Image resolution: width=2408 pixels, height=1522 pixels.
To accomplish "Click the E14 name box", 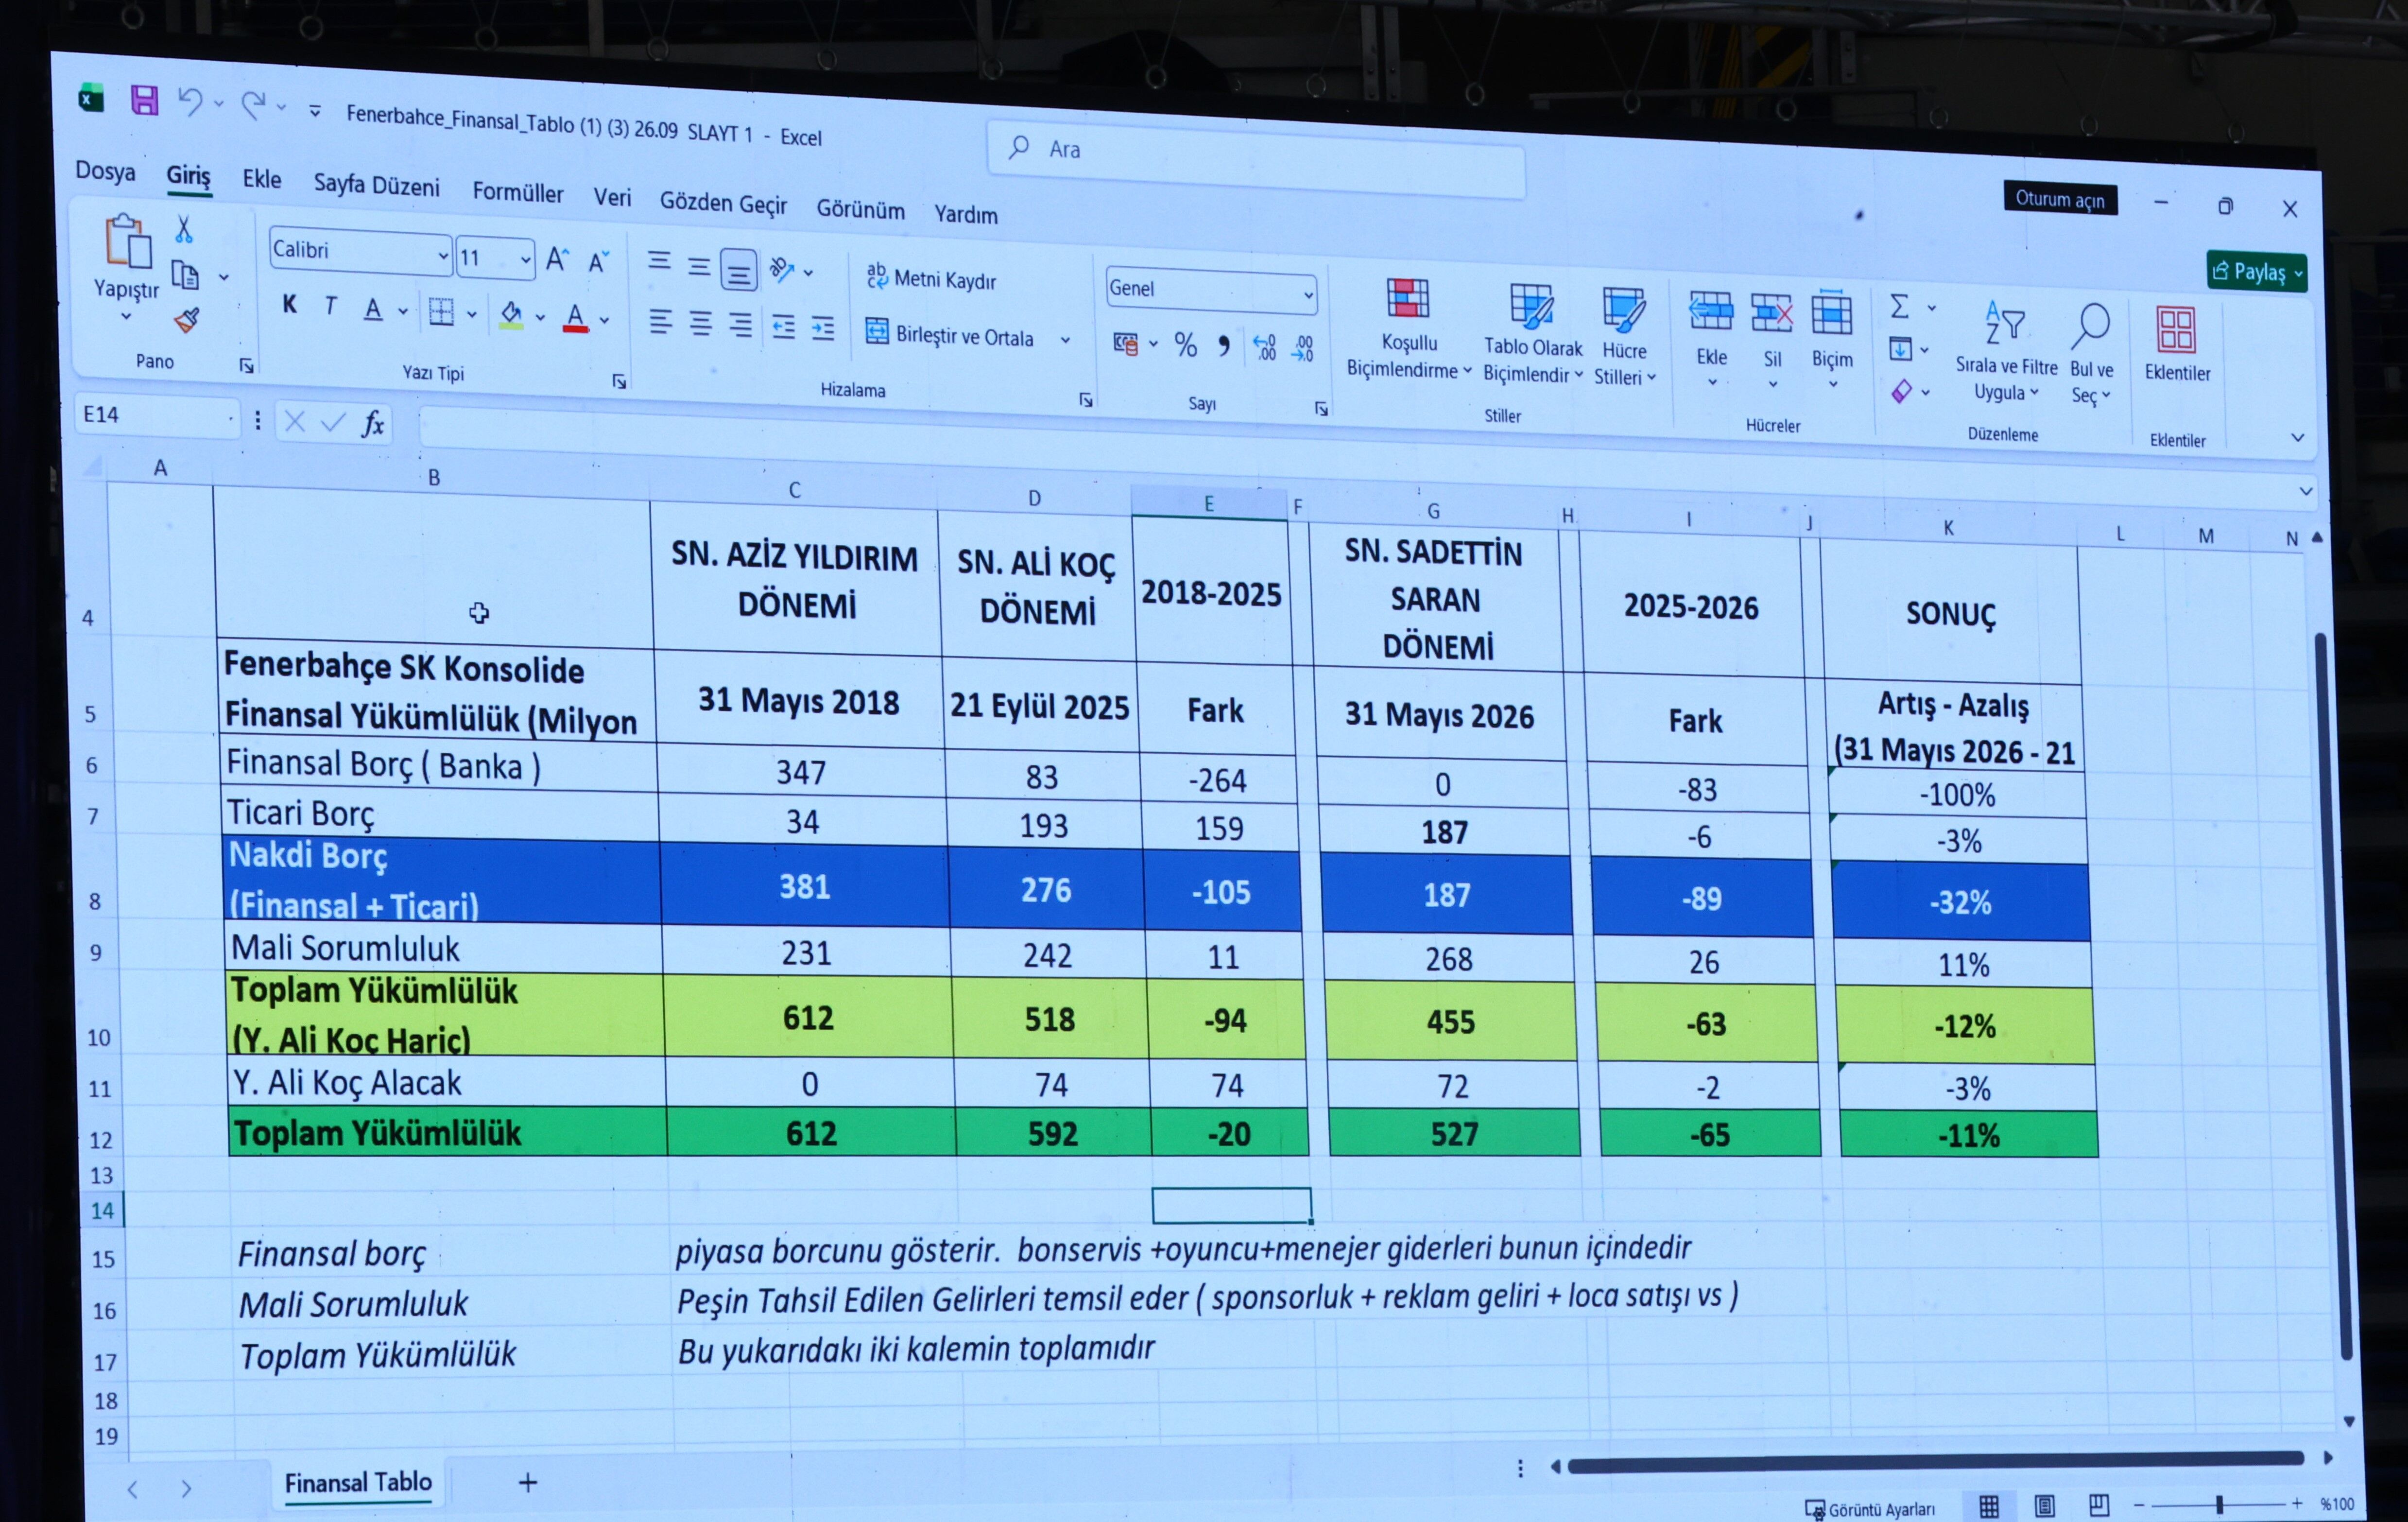I will pos(157,415).
